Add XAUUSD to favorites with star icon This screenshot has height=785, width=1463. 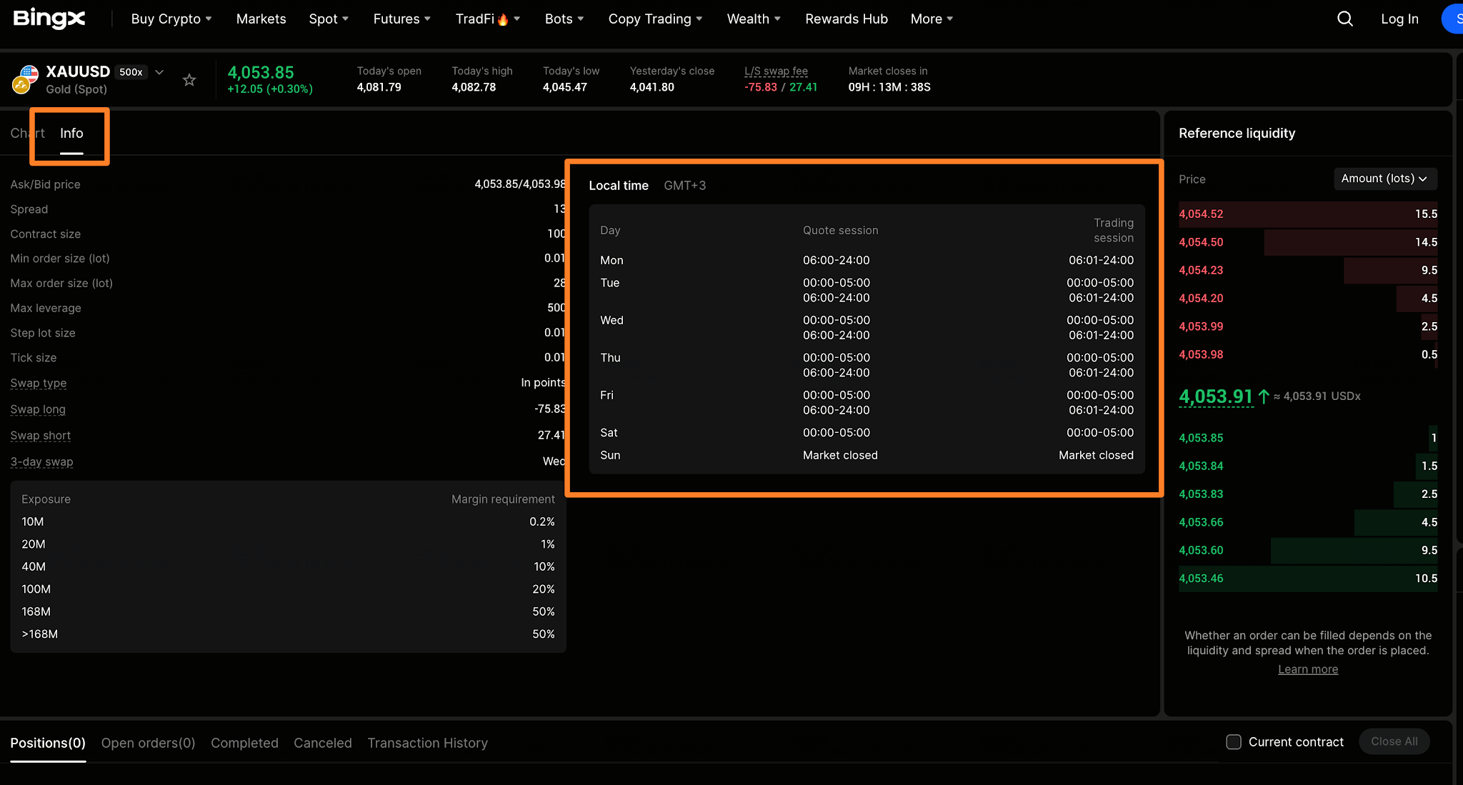tap(189, 80)
